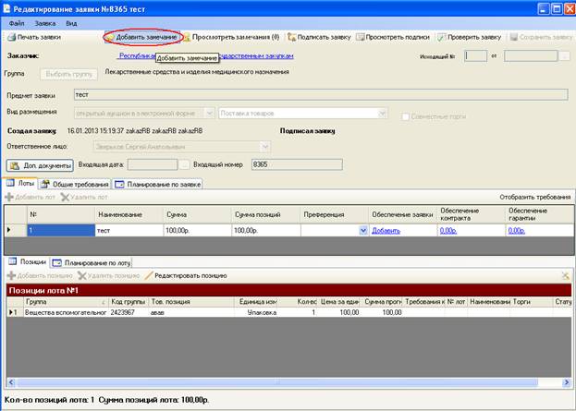Toggle the Совместные торги checkbox

[x=405, y=116]
